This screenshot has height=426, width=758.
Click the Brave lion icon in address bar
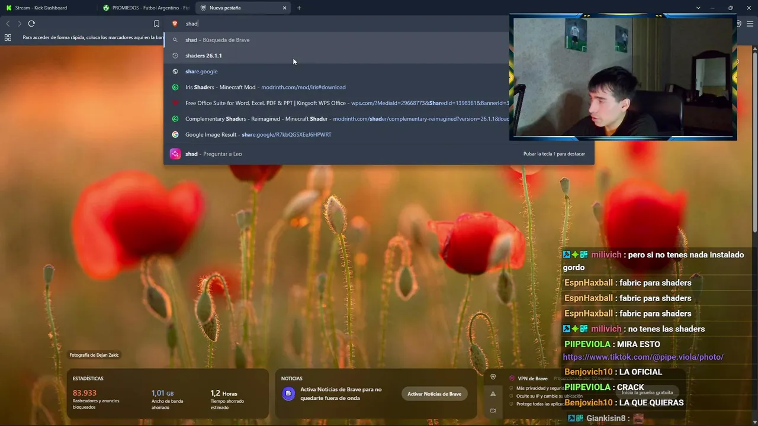pos(175,24)
